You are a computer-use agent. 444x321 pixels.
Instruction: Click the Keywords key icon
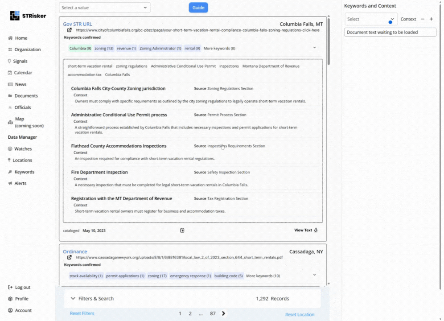[x=10, y=172]
